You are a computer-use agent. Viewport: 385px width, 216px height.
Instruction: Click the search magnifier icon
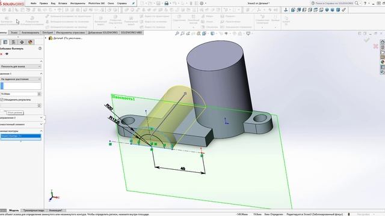point(357,3)
